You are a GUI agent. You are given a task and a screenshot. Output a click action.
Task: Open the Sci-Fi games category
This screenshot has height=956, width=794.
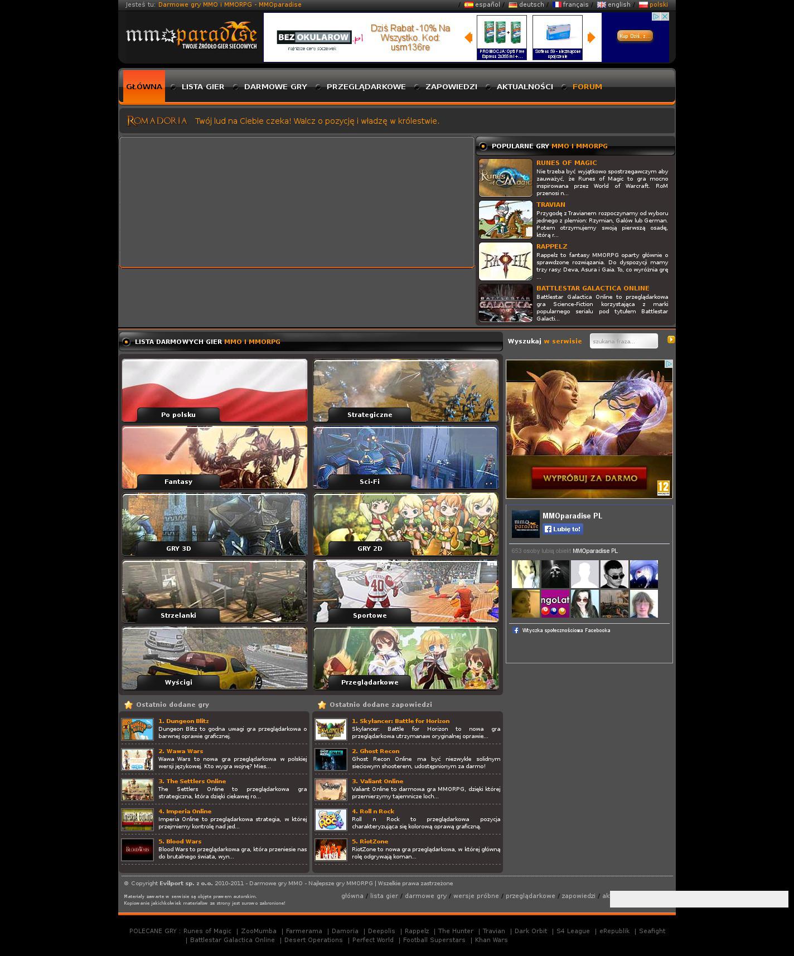tap(405, 458)
